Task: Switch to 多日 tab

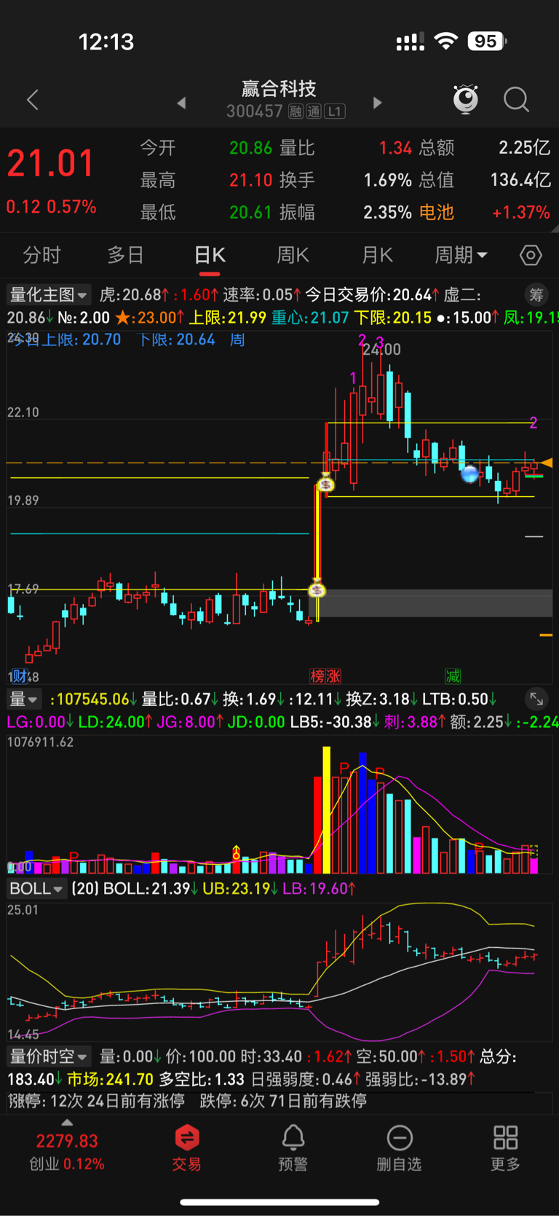Action: pos(125,255)
